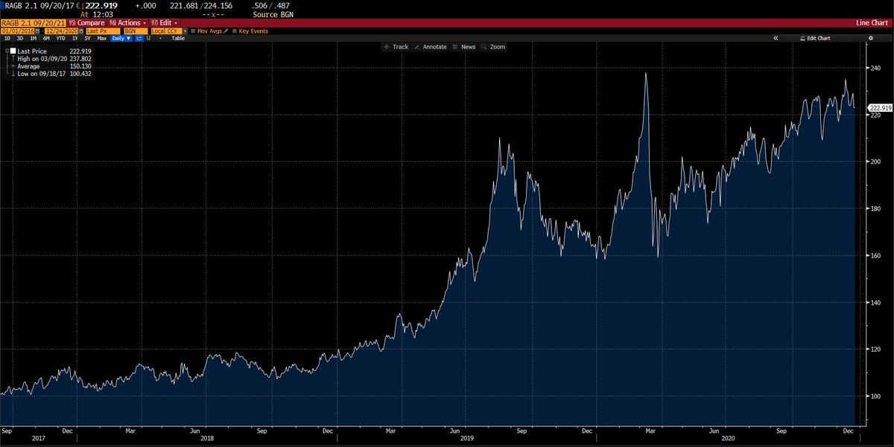Select the 5Y range tab
This screenshot has width=894, height=447.
point(87,38)
